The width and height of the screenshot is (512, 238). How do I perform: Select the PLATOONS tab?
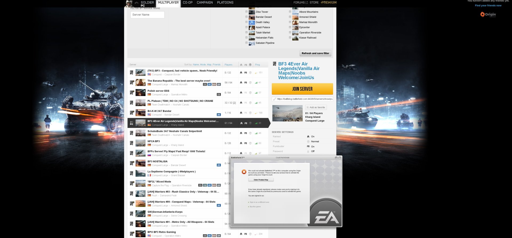[225, 3]
